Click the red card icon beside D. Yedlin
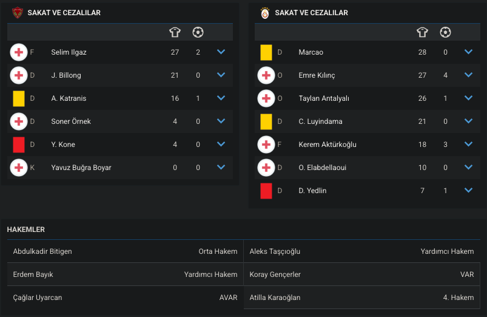 [x=266, y=191]
